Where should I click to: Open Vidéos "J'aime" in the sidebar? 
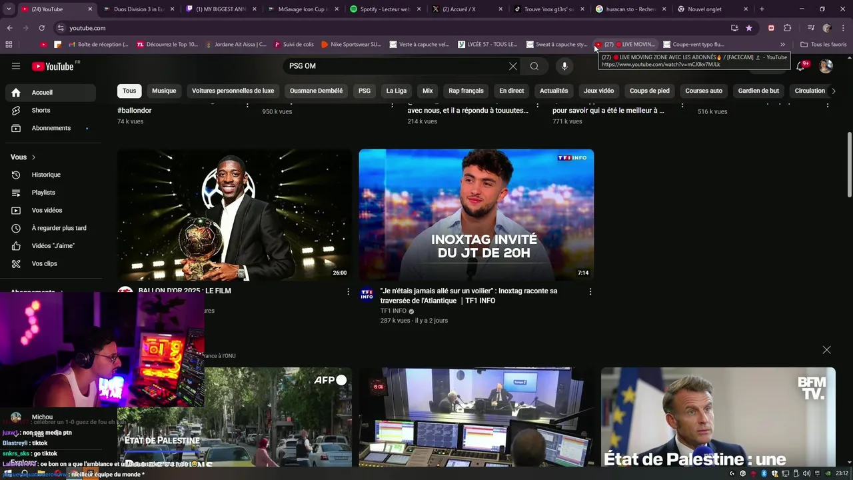[x=51, y=246]
